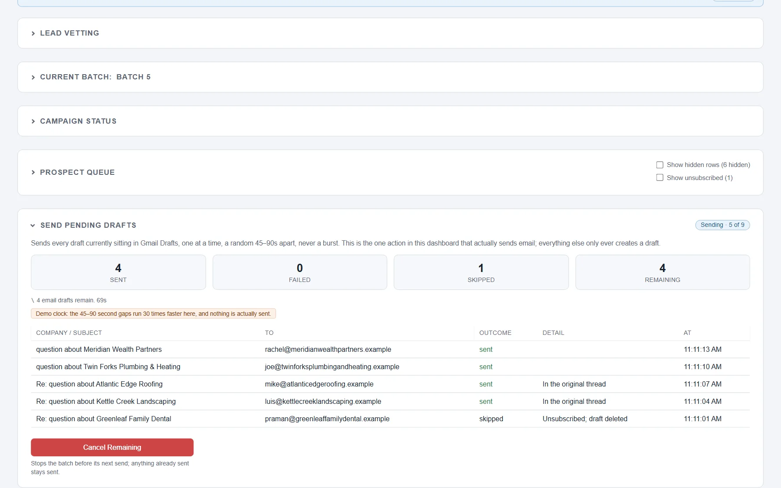This screenshot has width=781, height=488.
Task: Click rachel@meridianwealthpartners.example address
Action: tap(328, 349)
